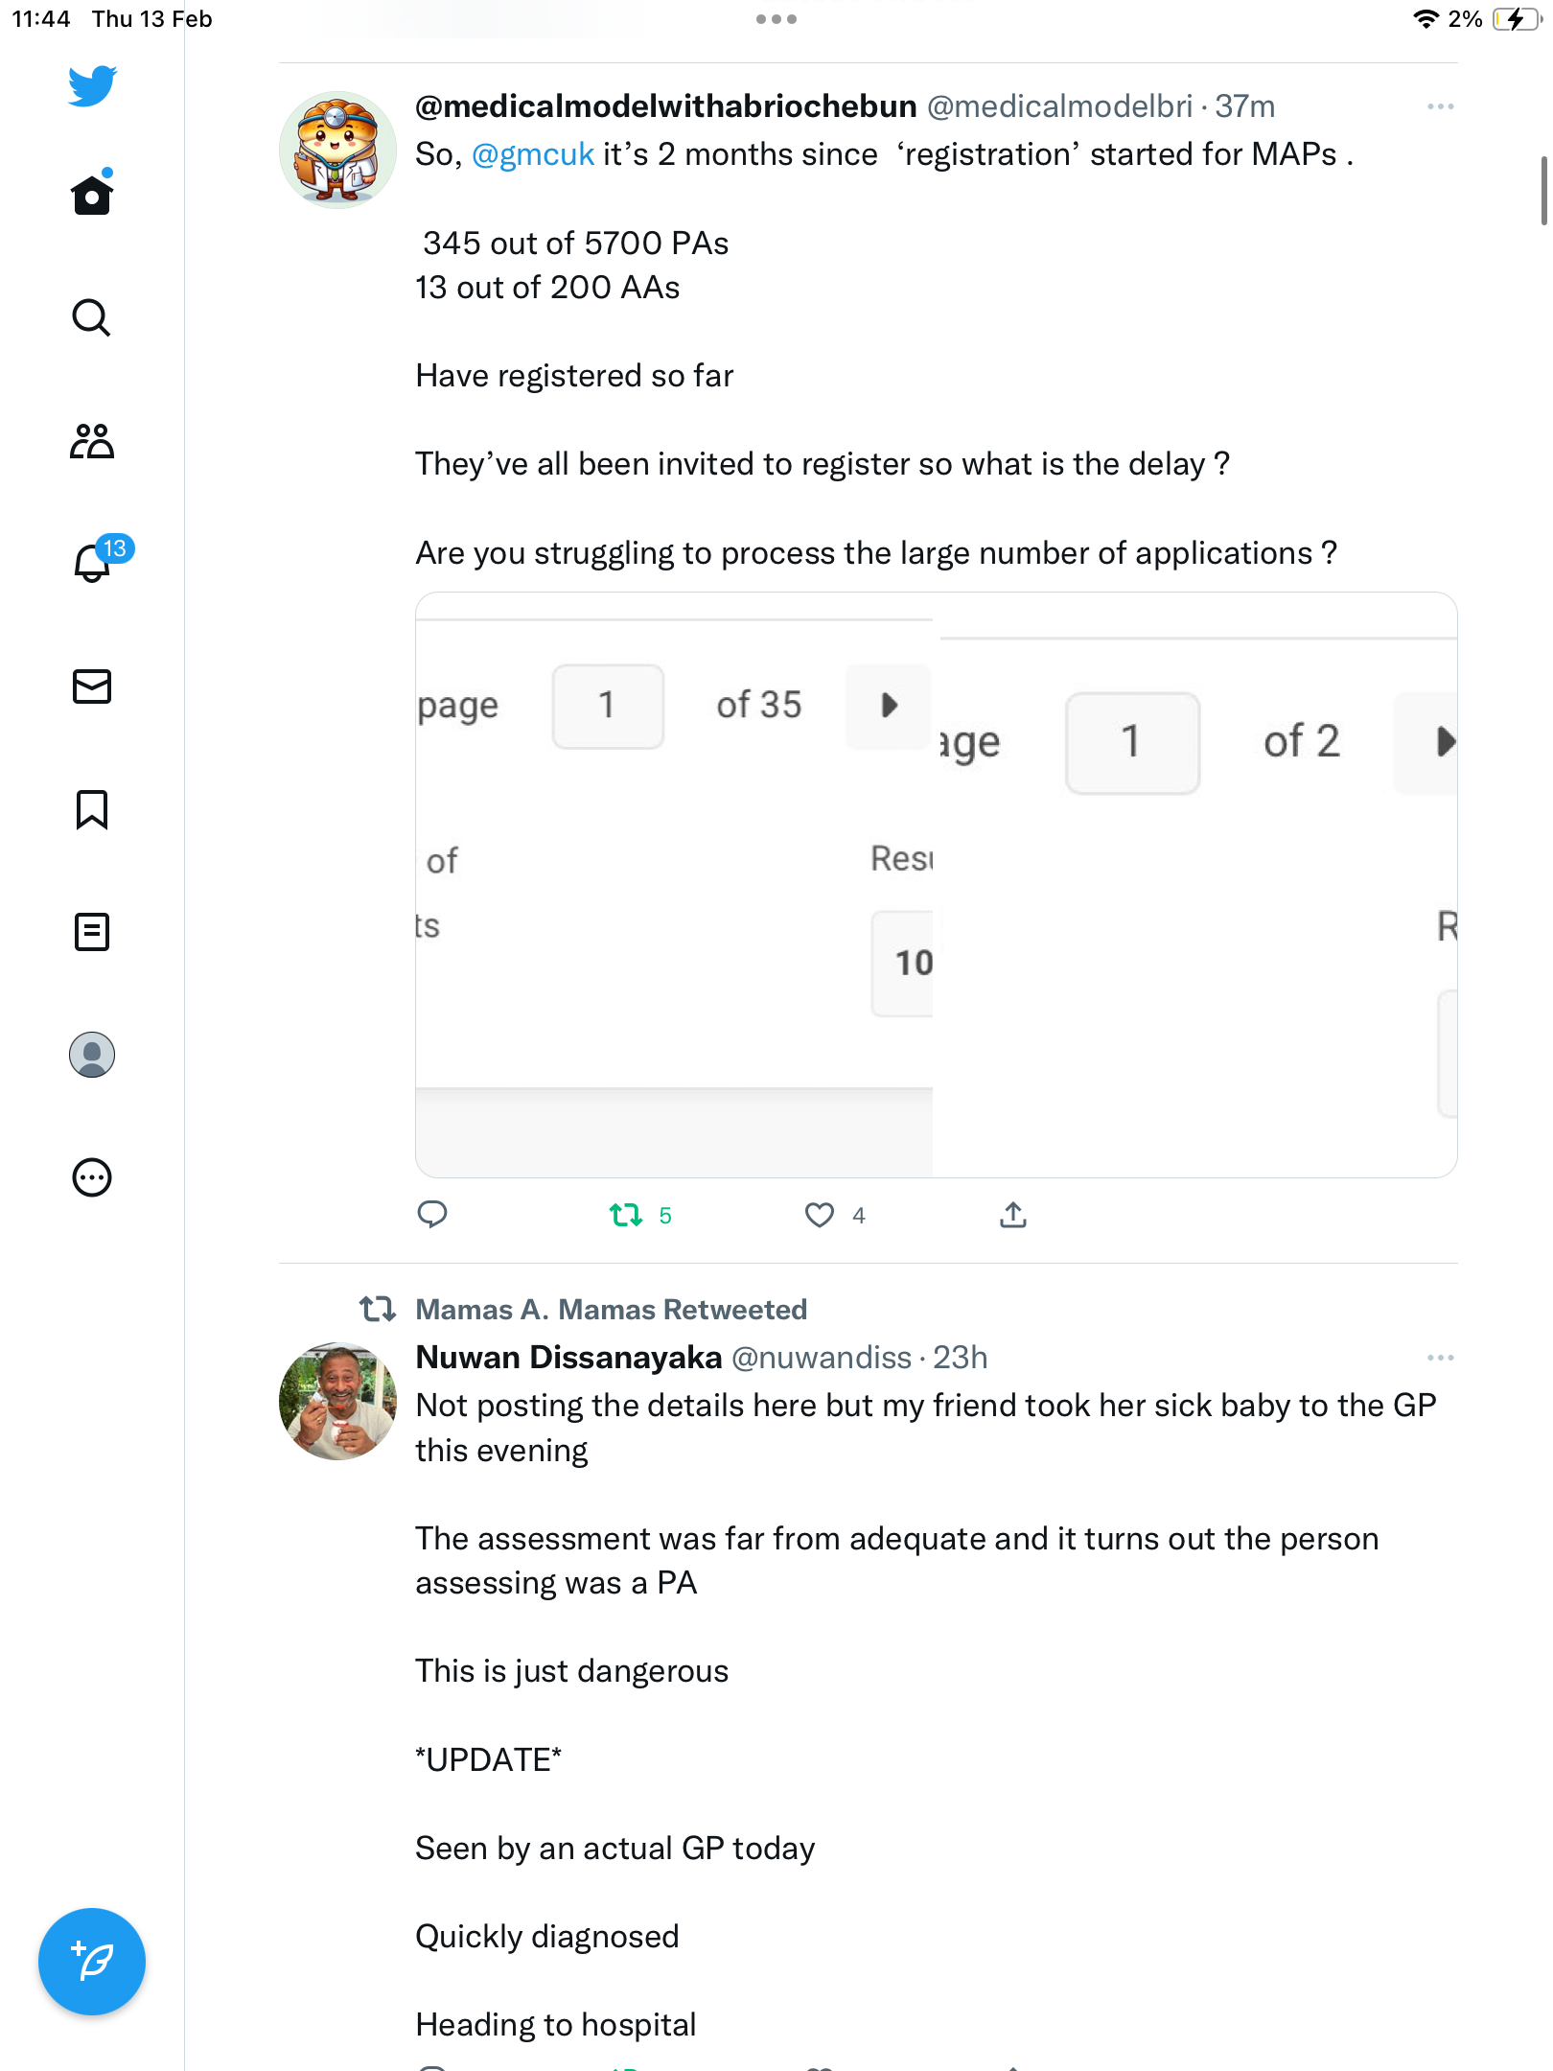
Task: Expand the More circle menu in sidebar
Action: (92, 1177)
